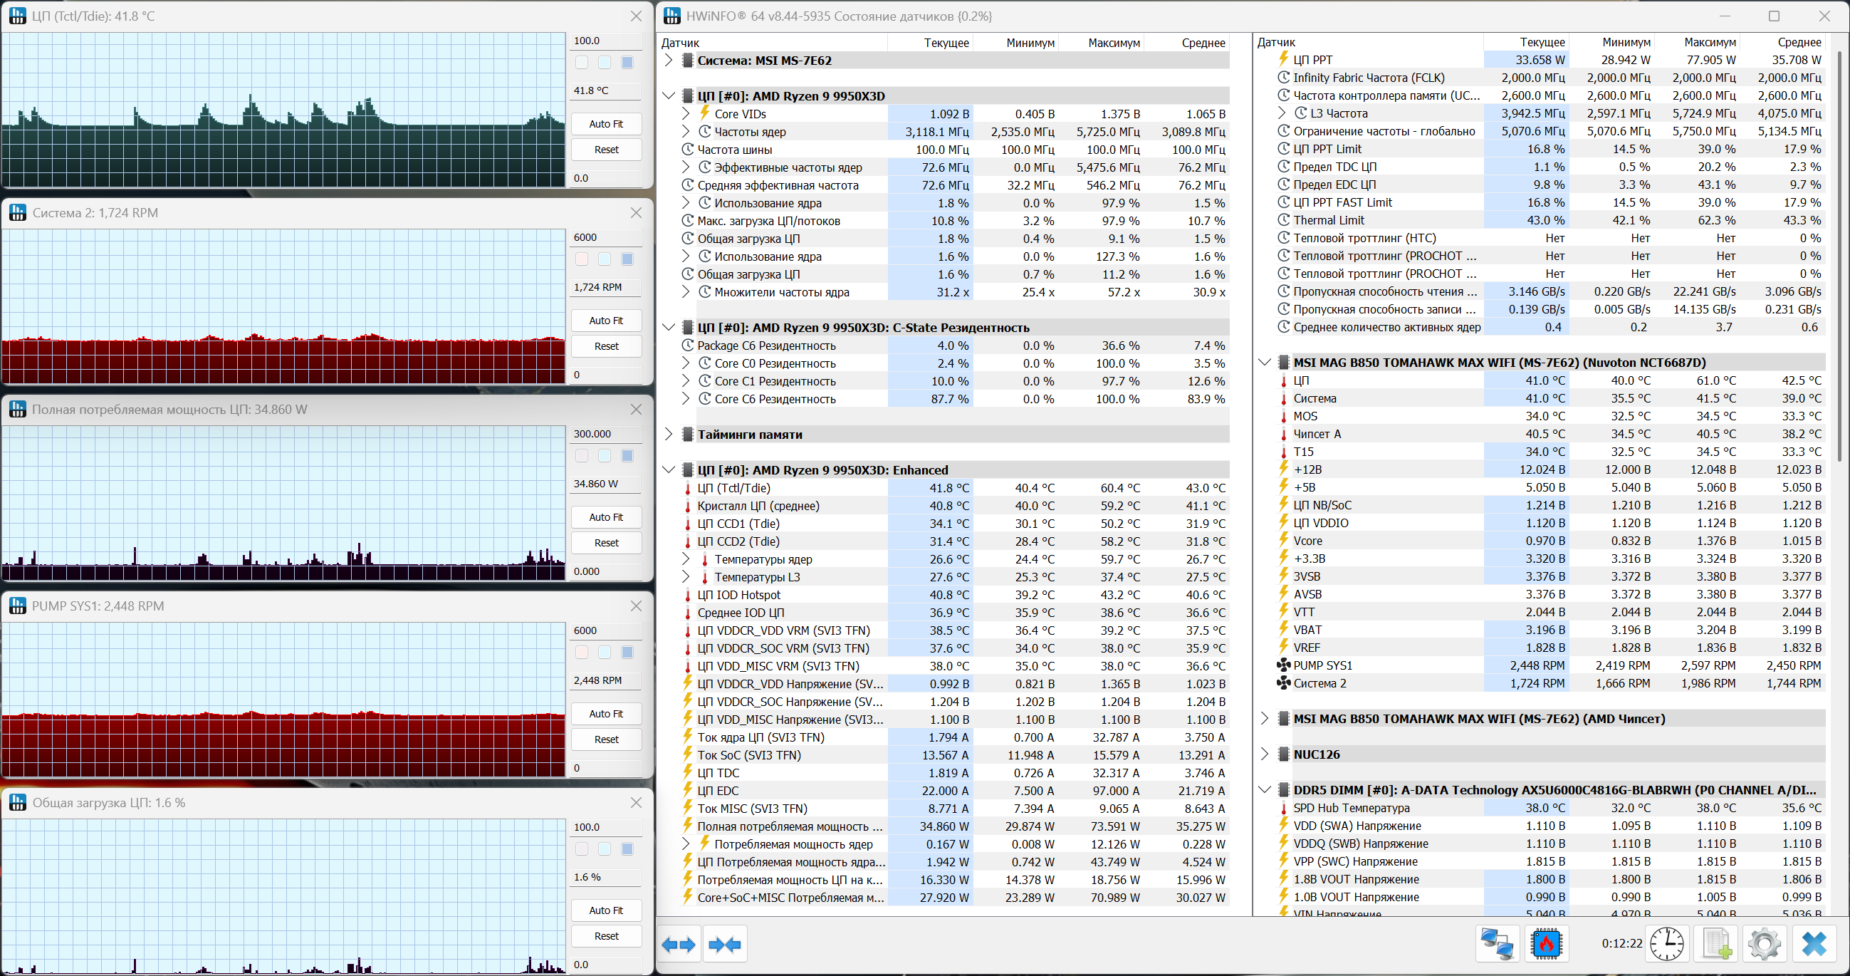
Task: Click the Максимум column header in right panel
Action: pyautogui.click(x=1709, y=43)
